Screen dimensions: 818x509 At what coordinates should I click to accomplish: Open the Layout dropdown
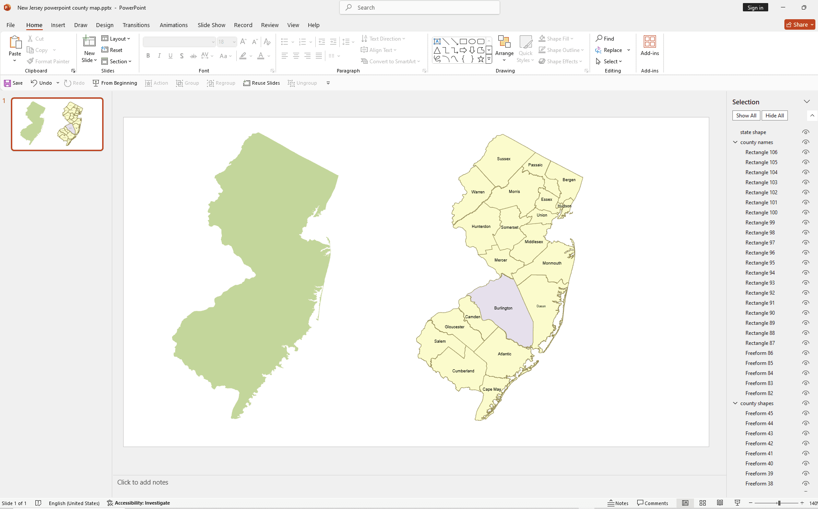click(116, 39)
